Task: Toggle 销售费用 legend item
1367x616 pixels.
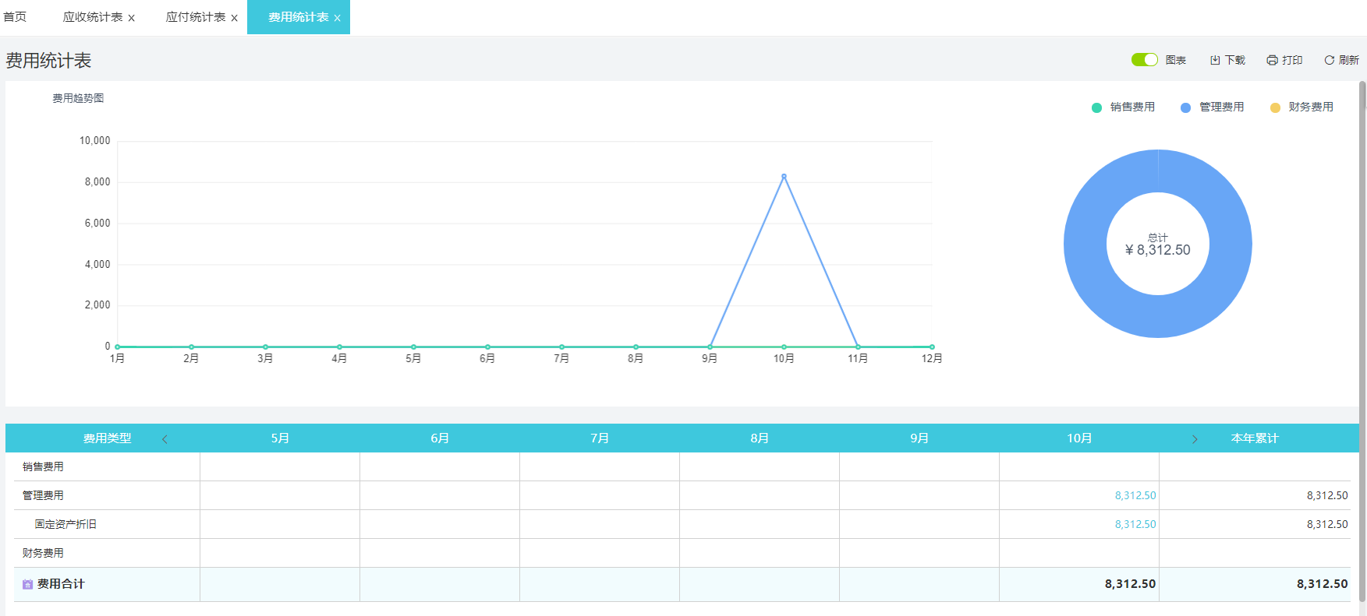Action: click(x=1123, y=107)
